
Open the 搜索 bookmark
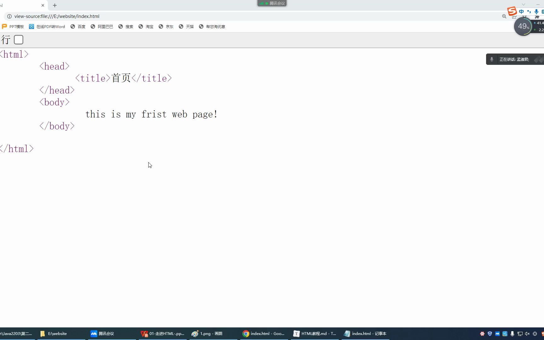coord(126,27)
